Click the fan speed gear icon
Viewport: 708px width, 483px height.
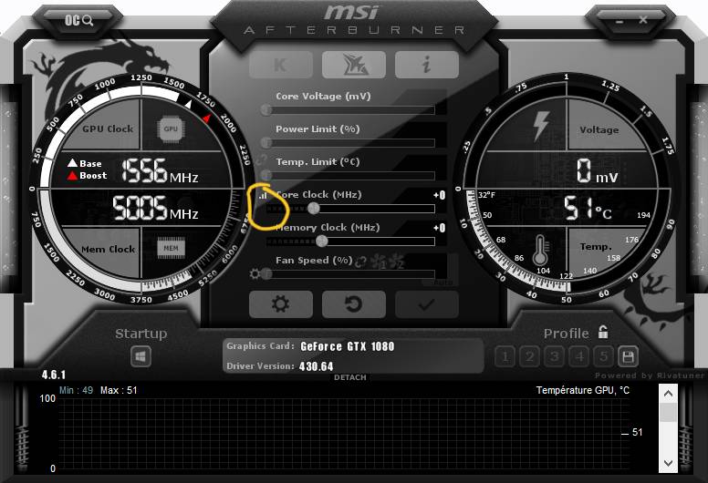pos(255,273)
